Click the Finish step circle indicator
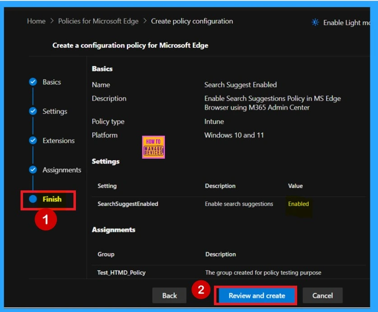This screenshot has height=312, width=378. tap(33, 199)
